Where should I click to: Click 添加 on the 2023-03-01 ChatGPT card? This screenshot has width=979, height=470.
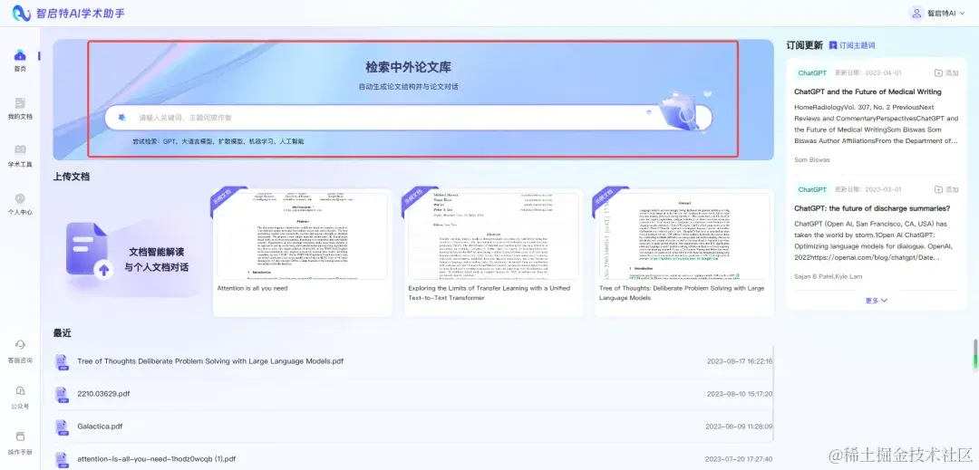tap(945, 189)
